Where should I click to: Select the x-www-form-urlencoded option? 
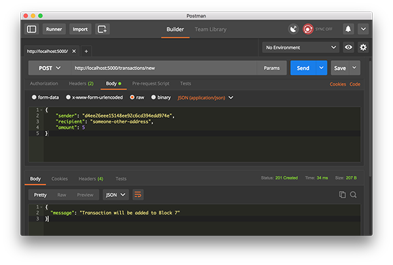pyautogui.click(x=68, y=97)
